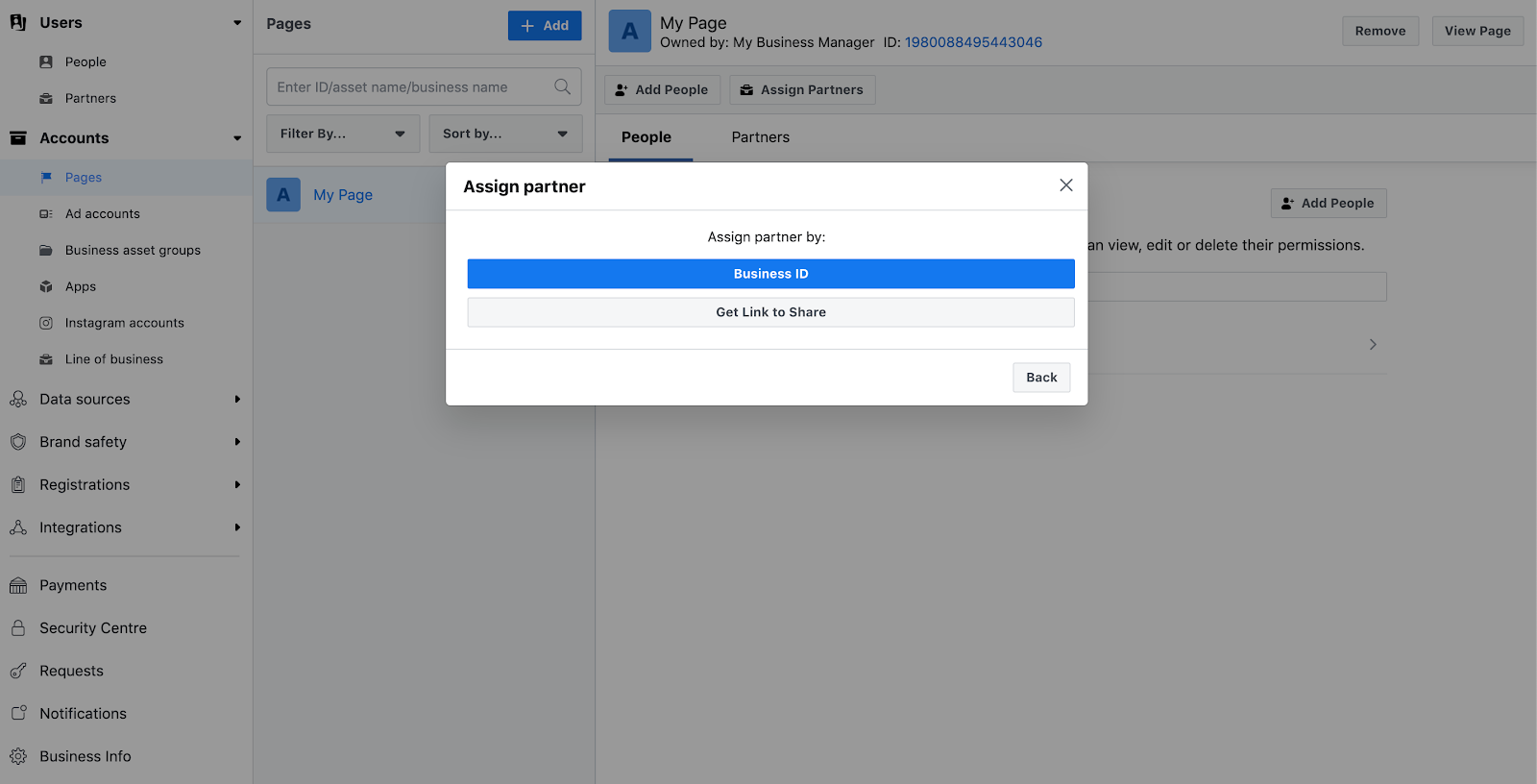Expand the person row chevron
Viewport: 1537px width, 784px height.
point(1373,344)
